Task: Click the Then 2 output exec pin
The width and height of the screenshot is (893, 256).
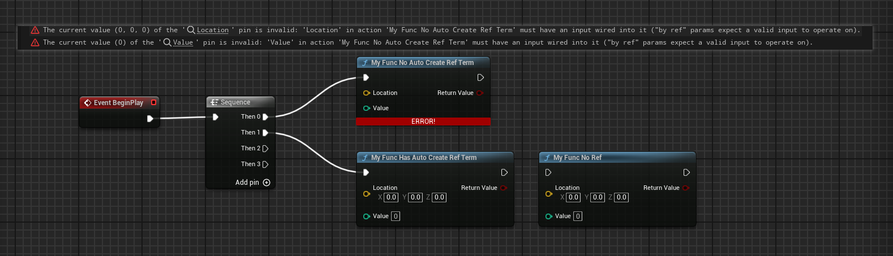Action: [x=265, y=149]
